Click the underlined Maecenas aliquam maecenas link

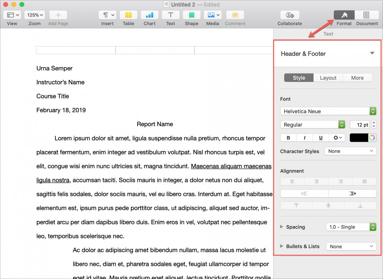pyautogui.click(x=231, y=166)
